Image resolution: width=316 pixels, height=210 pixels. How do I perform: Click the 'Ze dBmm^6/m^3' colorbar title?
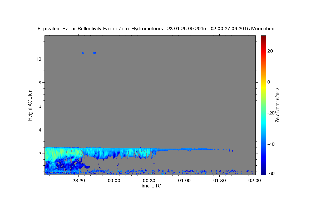(277, 105)
